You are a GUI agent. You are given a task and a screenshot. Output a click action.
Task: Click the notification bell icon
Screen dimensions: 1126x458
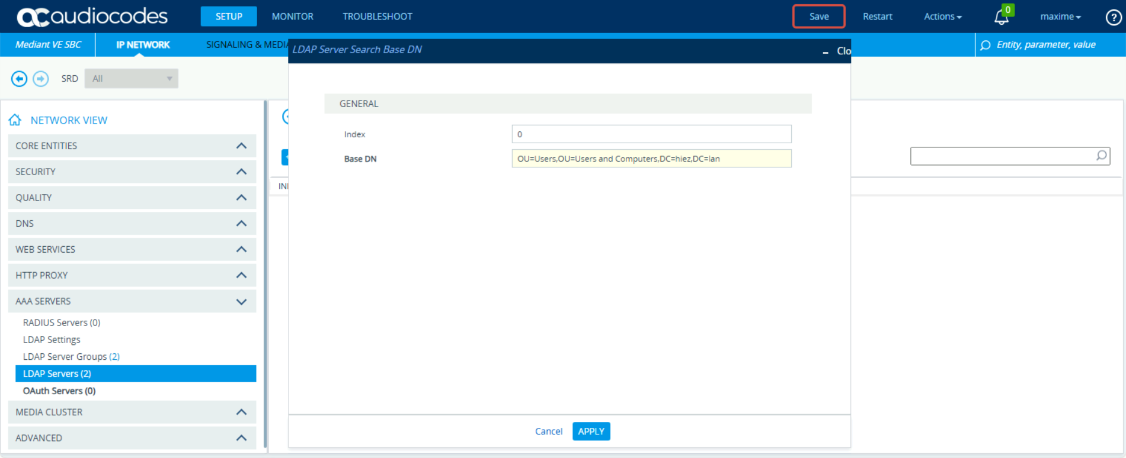(1001, 17)
